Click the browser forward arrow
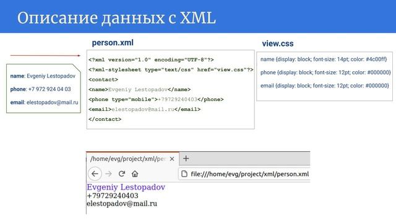396x223 pixels. (109, 174)
